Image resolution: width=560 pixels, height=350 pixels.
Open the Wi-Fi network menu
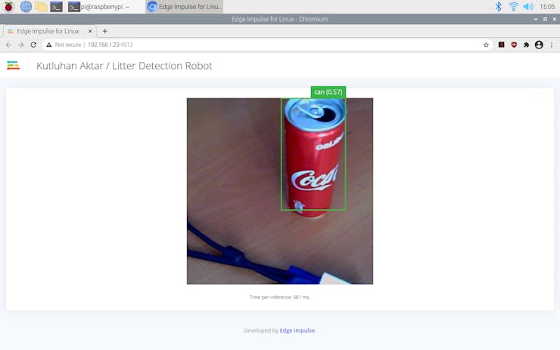tap(514, 6)
